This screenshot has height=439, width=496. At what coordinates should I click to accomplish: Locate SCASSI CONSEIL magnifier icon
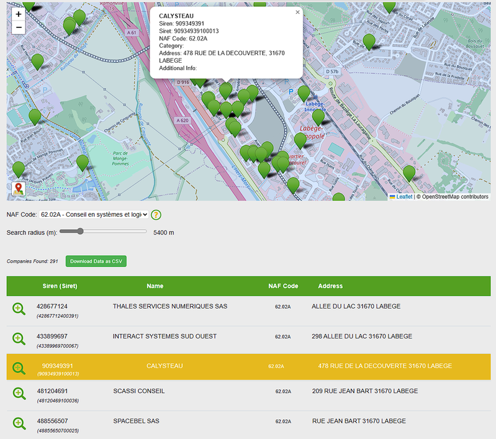pos(19,394)
